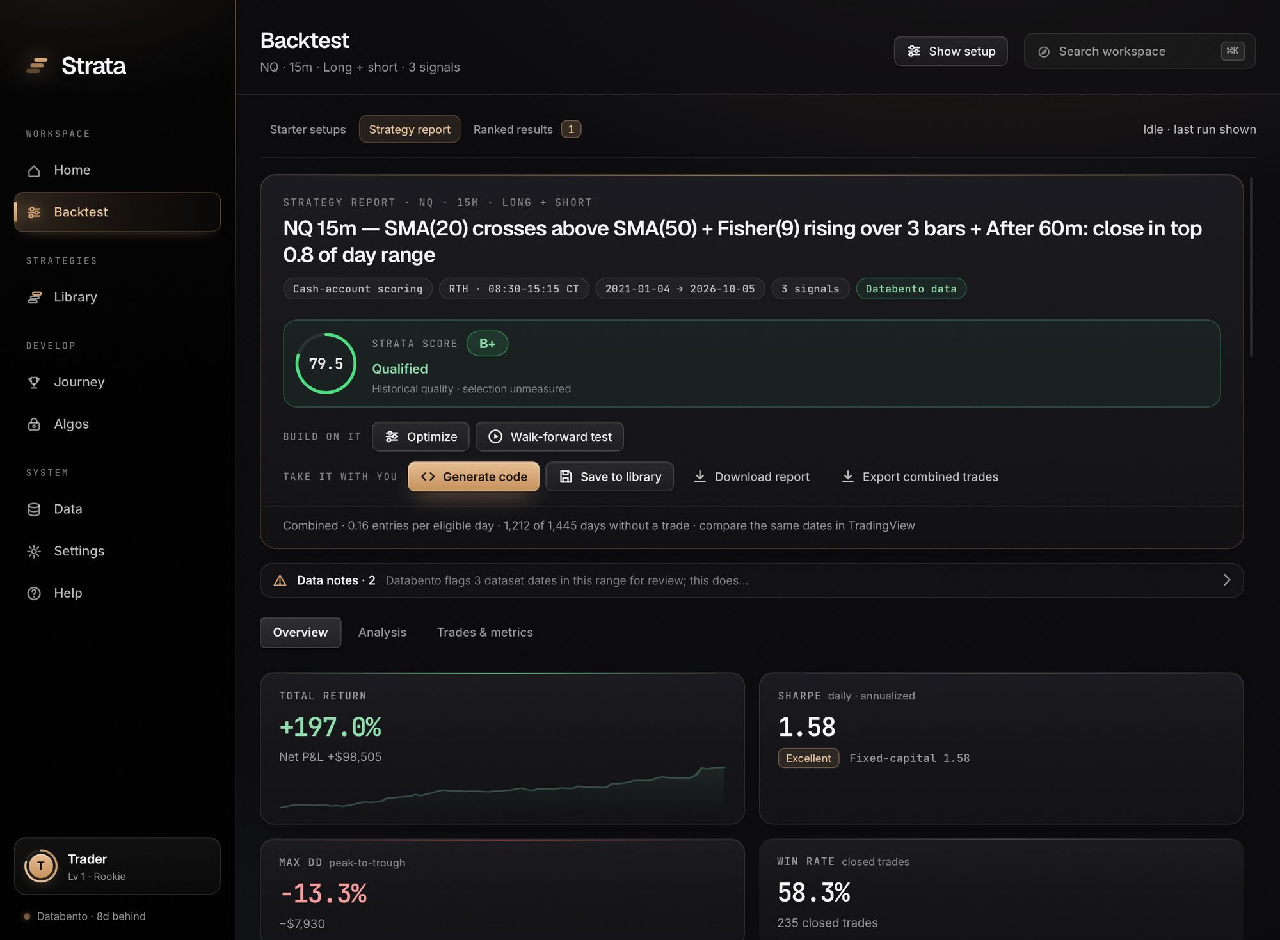Click the ⌘K shortcut badge
1280x940 pixels.
(1233, 51)
